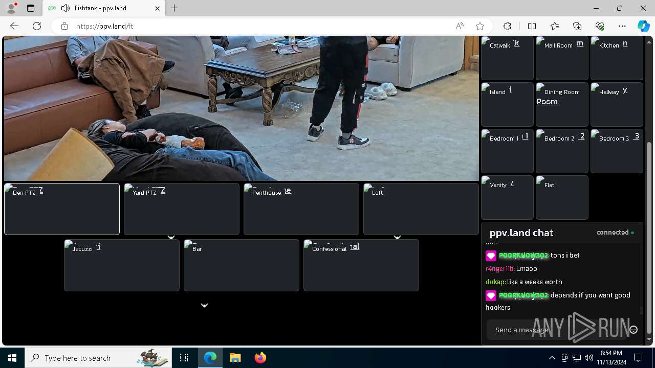This screenshot has width=655, height=368.
Task: Open the chat emoji picker
Action: click(x=634, y=330)
